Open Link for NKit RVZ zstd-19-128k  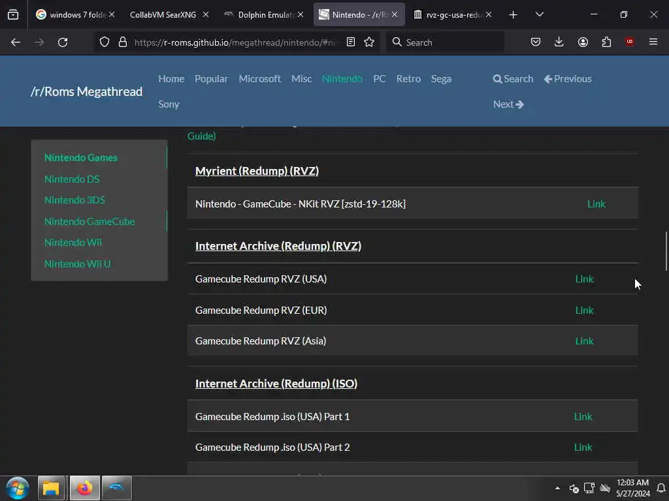pos(596,204)
